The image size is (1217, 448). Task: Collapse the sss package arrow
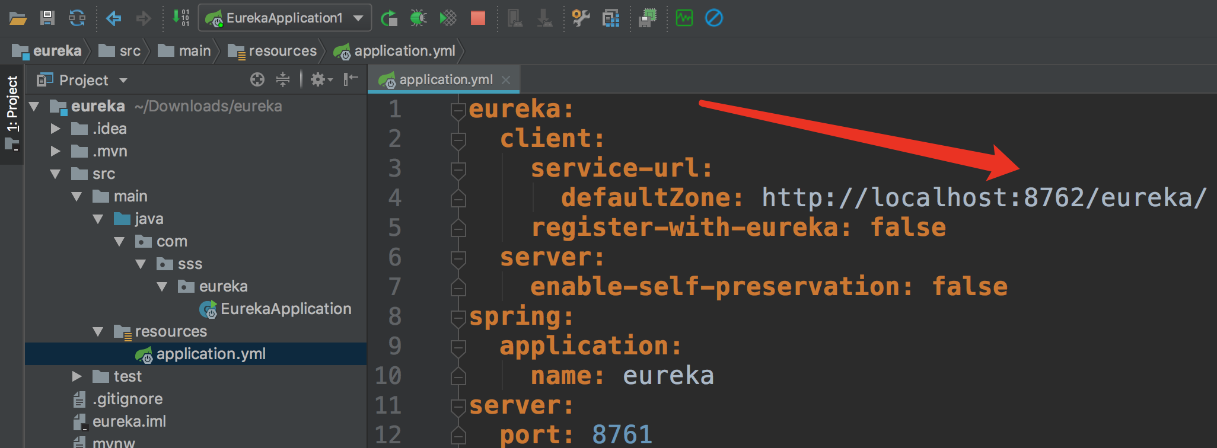[x=141, y=264]
